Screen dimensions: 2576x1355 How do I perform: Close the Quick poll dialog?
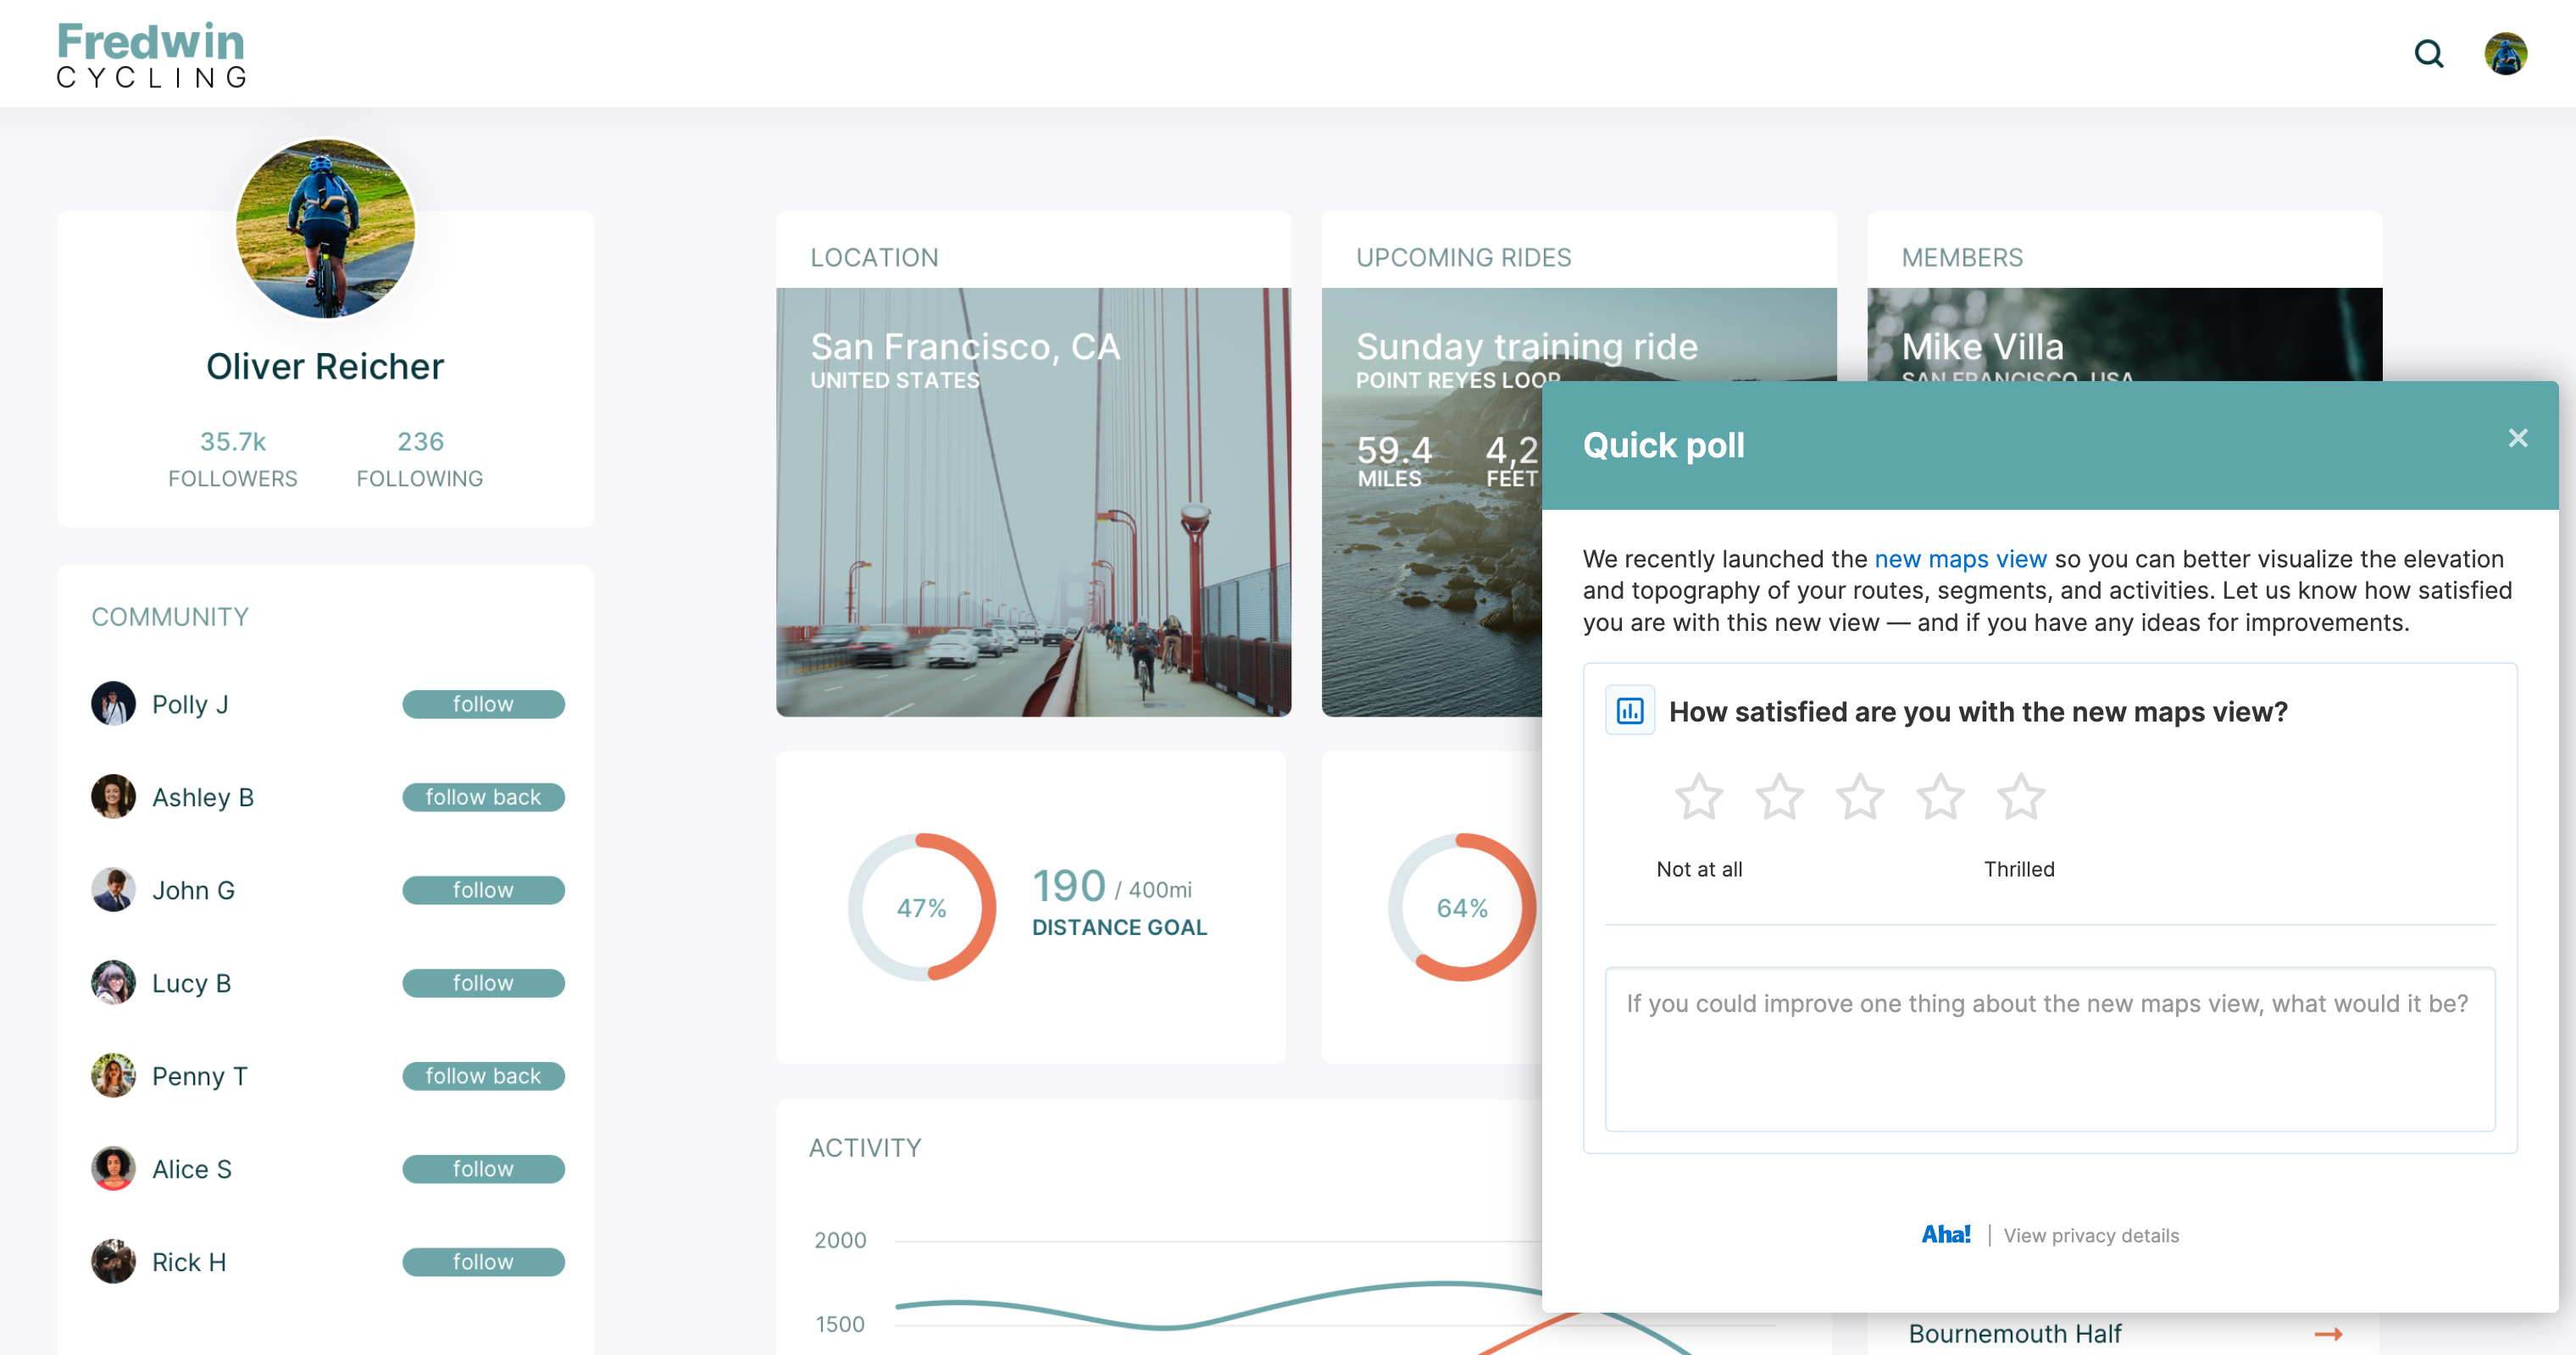point(2518,438)
